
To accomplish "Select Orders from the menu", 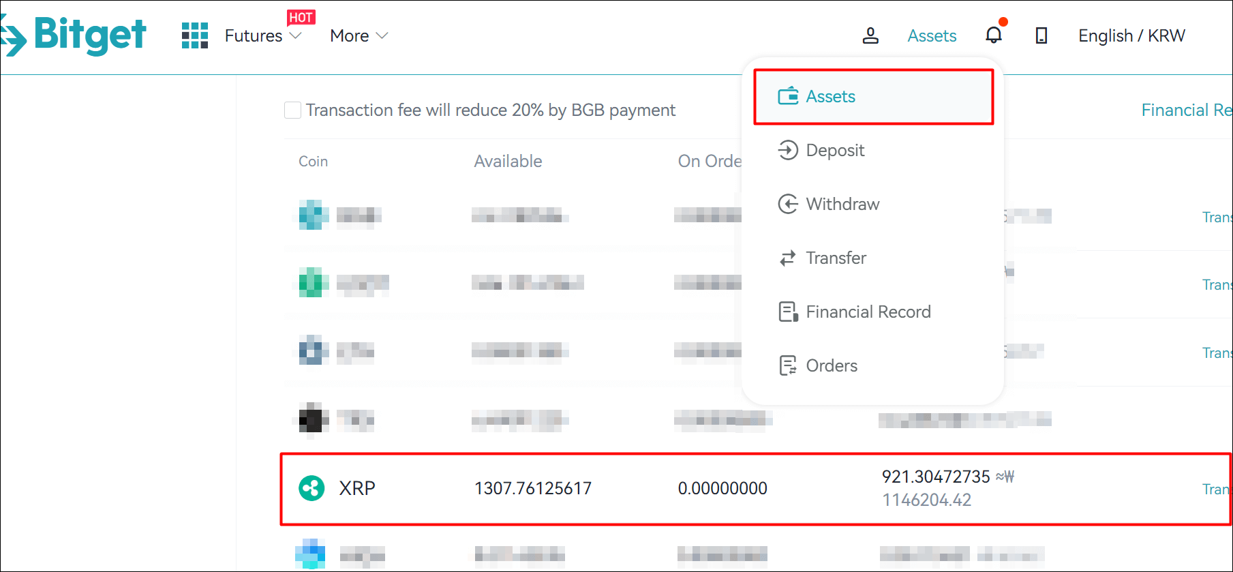I will (x=832, y=365).
